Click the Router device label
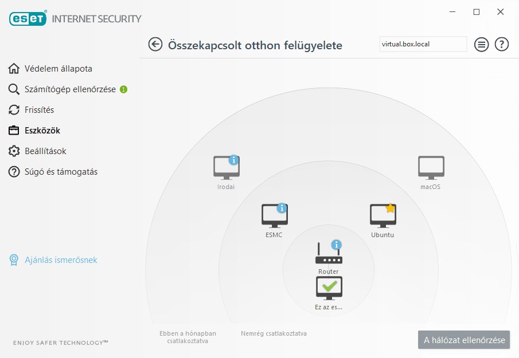Screen dimensions: 519x358 pyautogui.click(x=329, y=272)
